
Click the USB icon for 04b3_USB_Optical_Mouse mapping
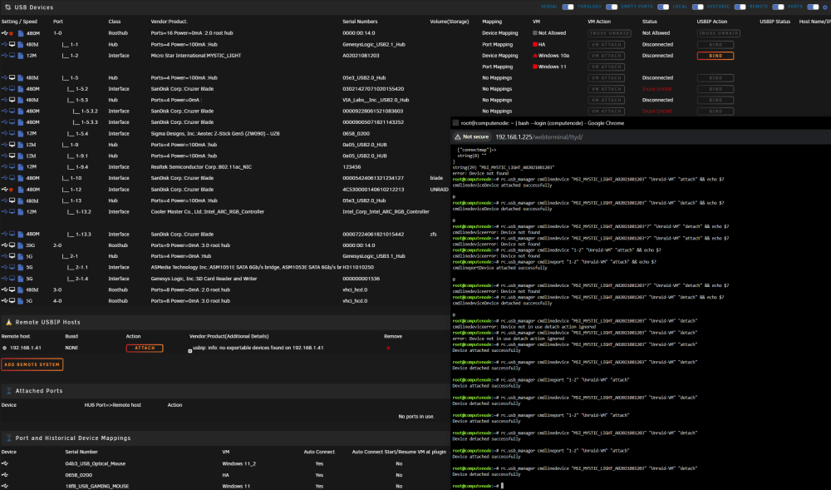(5, 463)
